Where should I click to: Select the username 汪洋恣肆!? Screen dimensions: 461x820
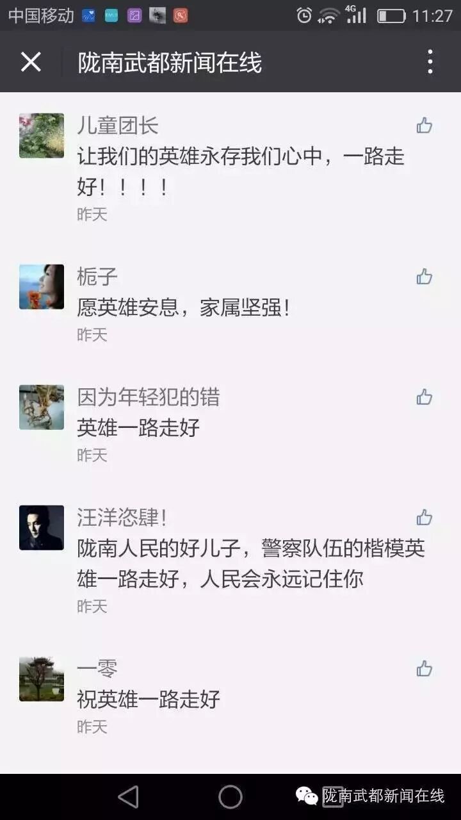click(x=122, y=518)
